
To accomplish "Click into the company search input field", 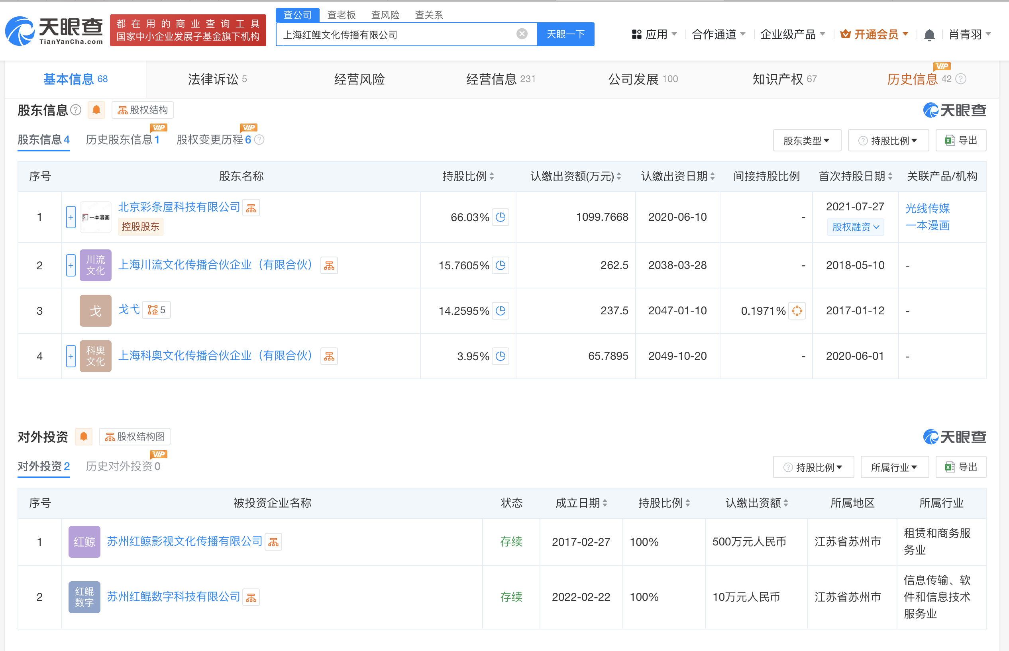I will [x=393, y=35].
